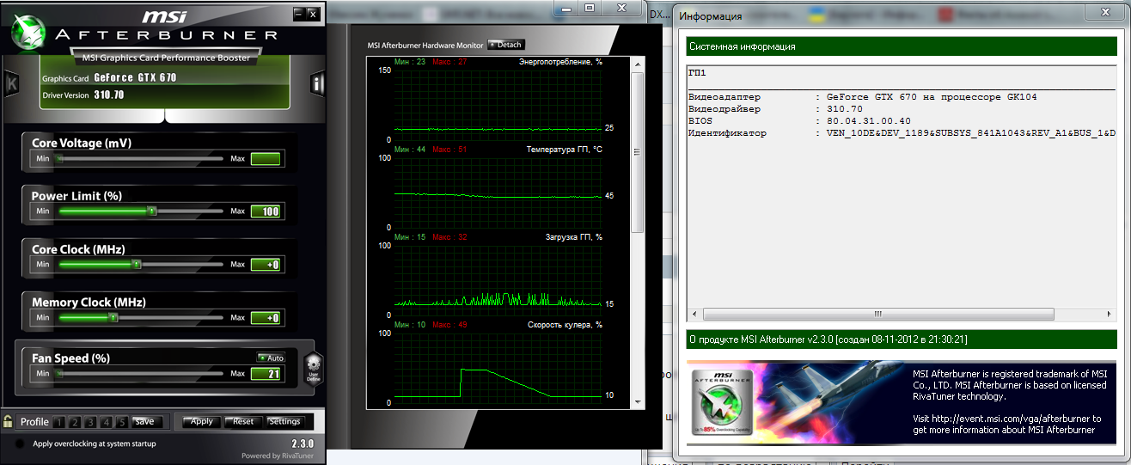The width and height of the screenshot is (1131, 465).
Task: Select profile slot 5
Action: [x=122, y=422]
